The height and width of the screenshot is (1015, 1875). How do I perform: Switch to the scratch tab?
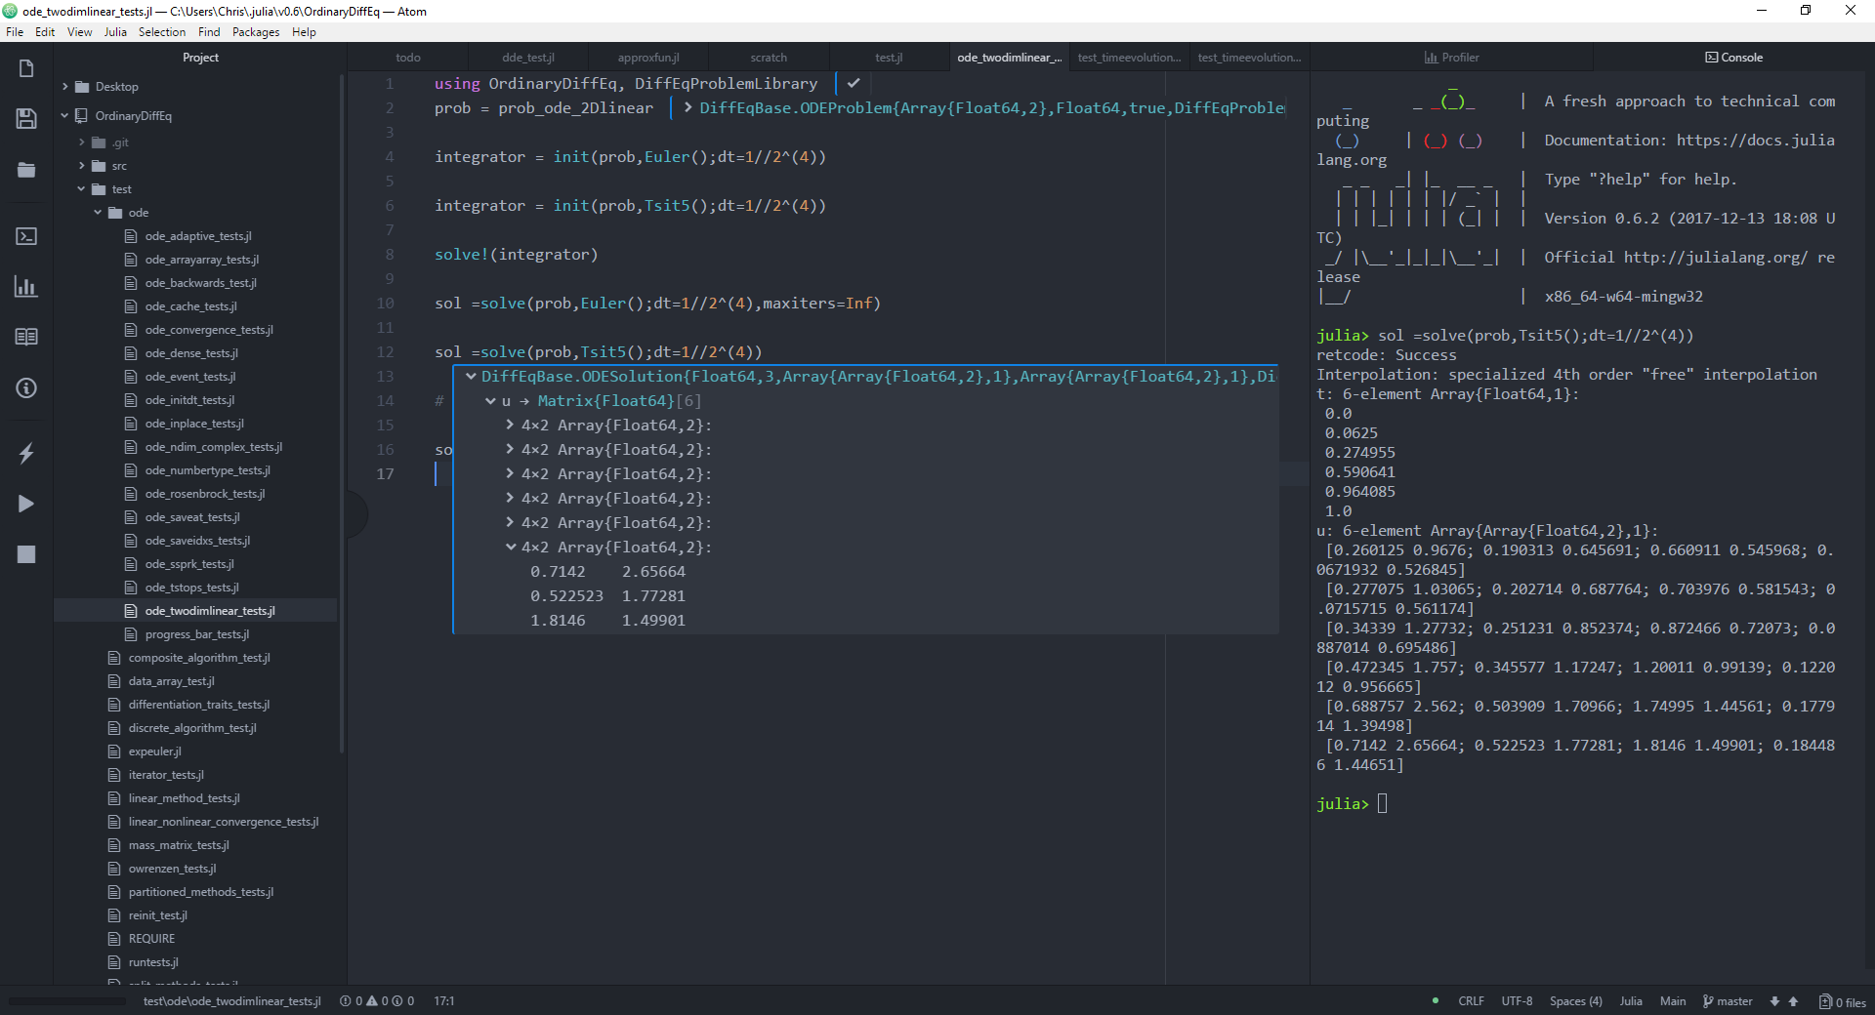(769, 58)
